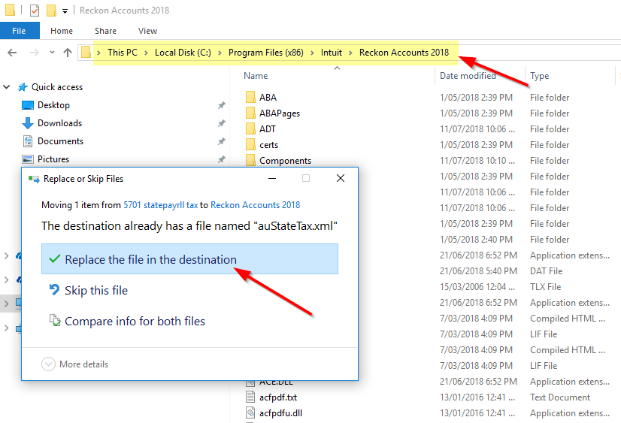Collapse the Quick access tree section
This screenshot has width=621, height=423.
(x=7, y=87)
